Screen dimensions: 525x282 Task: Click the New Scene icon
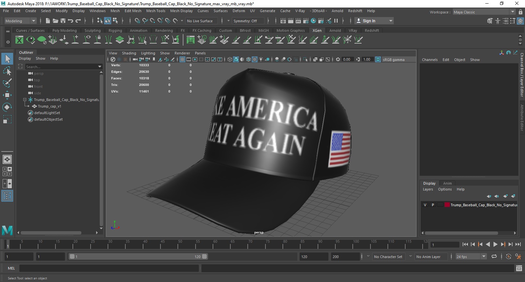pos(48,21)
